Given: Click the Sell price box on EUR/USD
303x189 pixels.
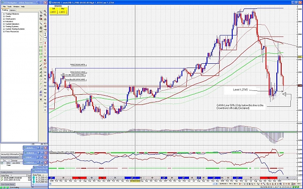Looking at the screenshot, I should (53, 11).
